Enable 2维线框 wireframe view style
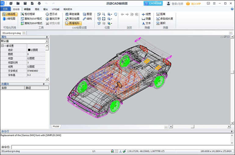This screenshot has height=155, width=235. [x=9, y=14]
